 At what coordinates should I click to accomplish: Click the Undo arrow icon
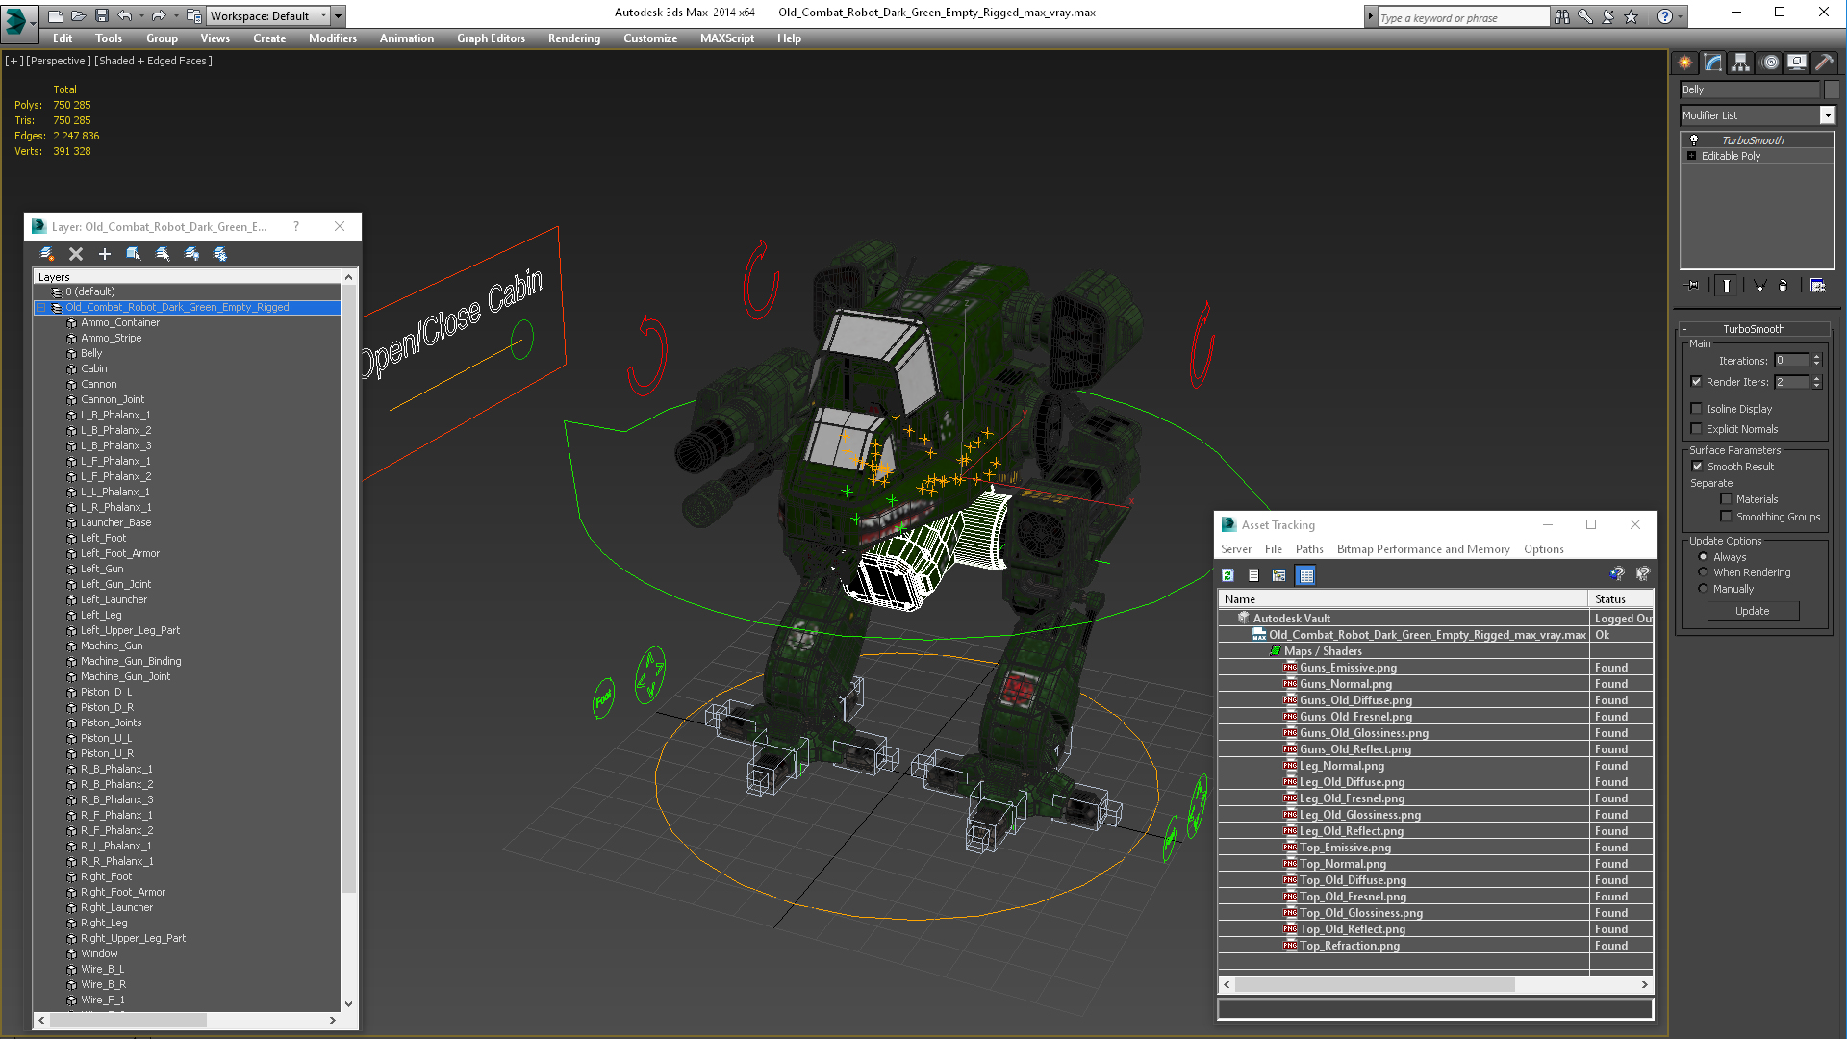(124, 16)
